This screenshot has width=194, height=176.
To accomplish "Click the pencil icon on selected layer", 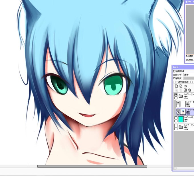I will pyautogui.click(x=178, y=113).
